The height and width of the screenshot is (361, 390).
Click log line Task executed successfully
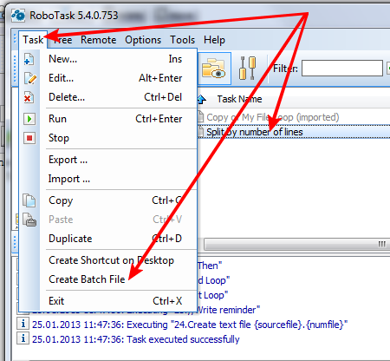pyautogui.click(x=136, y=339)
